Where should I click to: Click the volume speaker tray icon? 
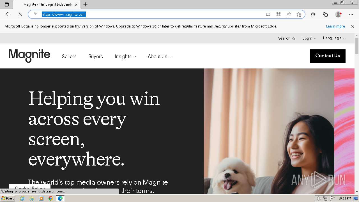pyautogui.click(x=319, y=198)
